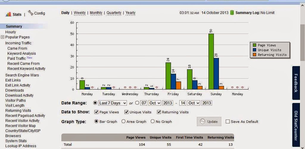Image resolution: width=305 pixels, height=149 pixels.
Task: Toggle the Unique Visits checkbox
Action: tap(126, 112)
